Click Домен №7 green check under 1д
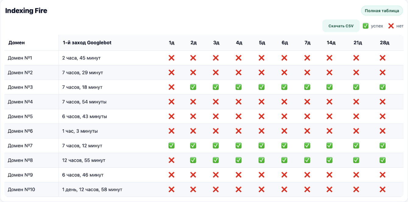The width and height of the screenshot is (408, 202). tap(171, 146)
